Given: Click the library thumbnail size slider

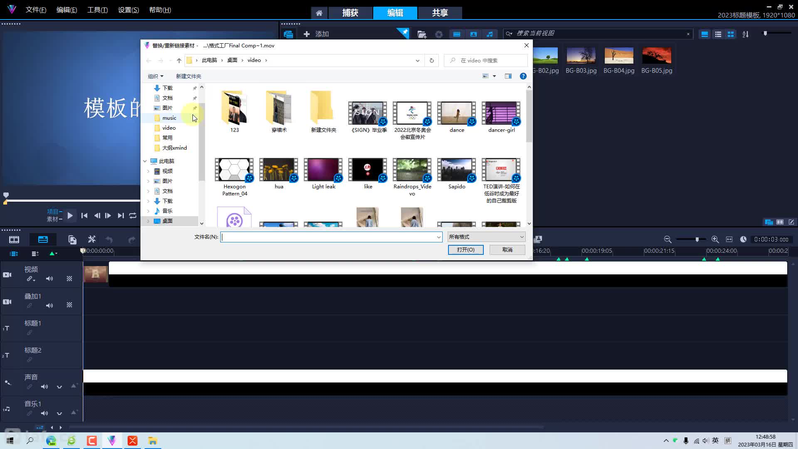Looking at the screenshot, I should click(765, 33).
